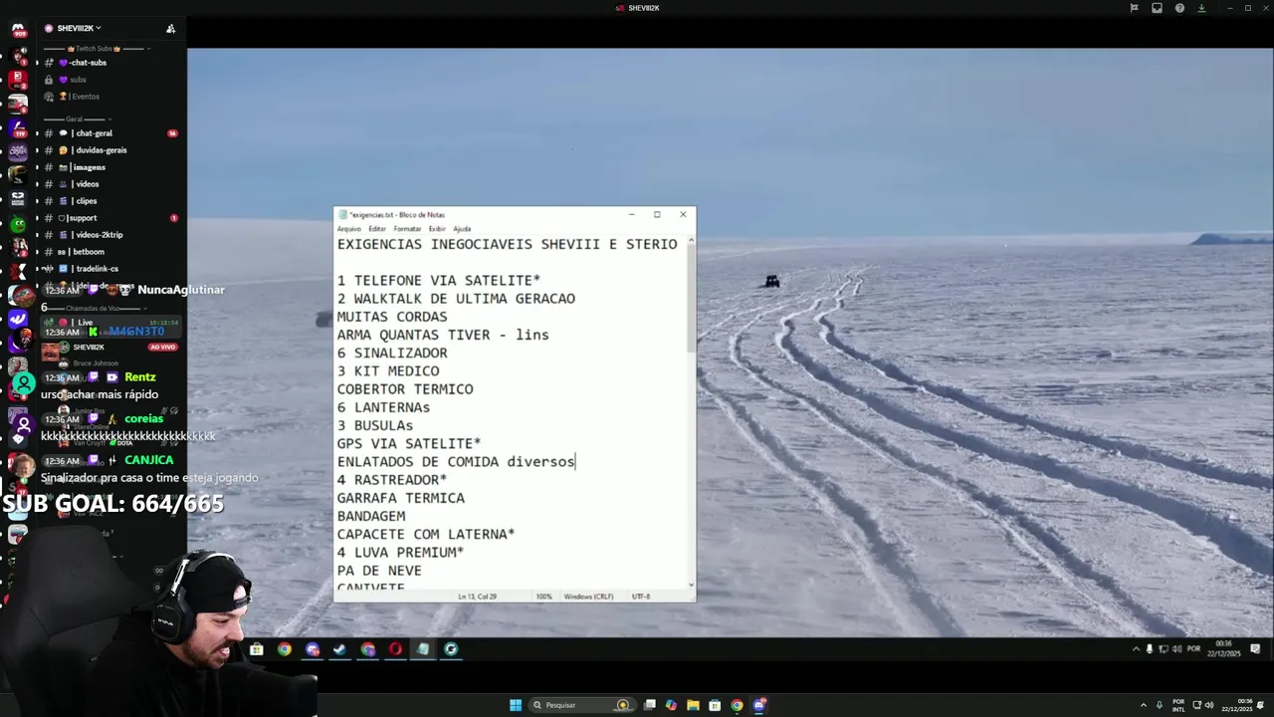Click the Windows Start button

pyautogui.click(x=516, y=705)
